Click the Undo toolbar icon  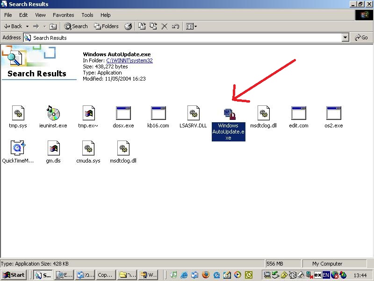[x=175, y=26]
